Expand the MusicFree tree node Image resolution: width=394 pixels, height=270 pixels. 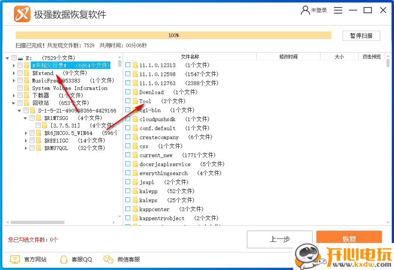point(14,81)
